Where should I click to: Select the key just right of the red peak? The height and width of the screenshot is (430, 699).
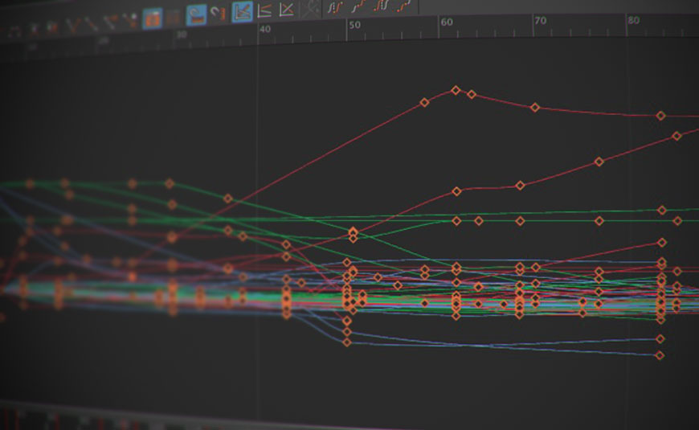[x=472, y=95]
